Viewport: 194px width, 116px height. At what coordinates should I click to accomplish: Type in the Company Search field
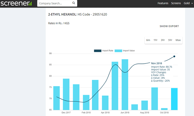tap(54, 3)
